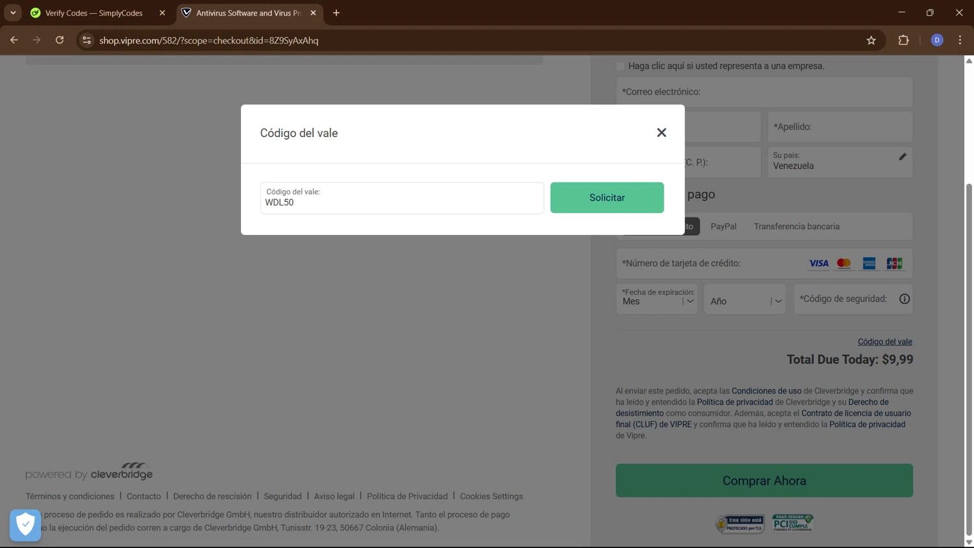Open the Chrome three-dot menu
Image resolution: width=974 pixels, height=548 pixels.
[960, 40]
